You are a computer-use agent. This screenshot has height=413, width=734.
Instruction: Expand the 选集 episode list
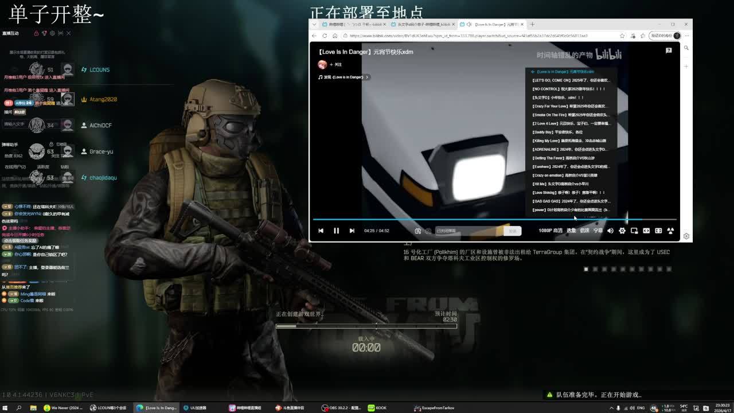[x=571, y=231]
